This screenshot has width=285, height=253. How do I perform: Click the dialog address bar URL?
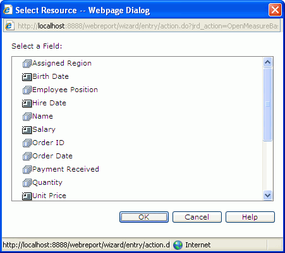(x=148, y=26)
